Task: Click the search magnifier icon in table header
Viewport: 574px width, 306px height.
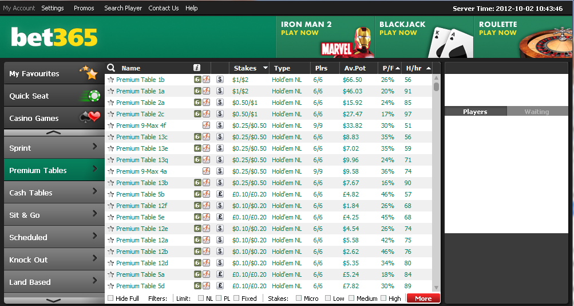Action: point(111,68)
